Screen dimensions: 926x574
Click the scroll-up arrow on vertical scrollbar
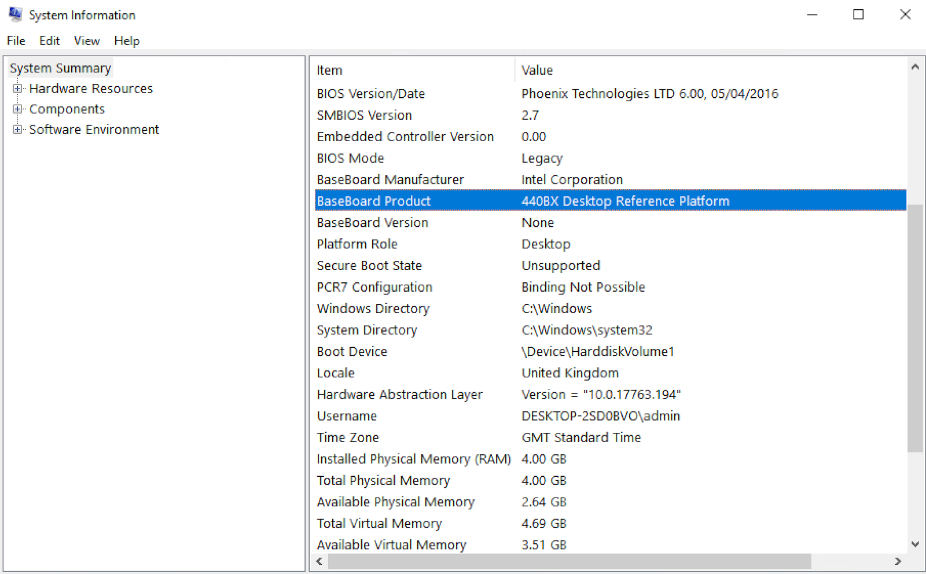pos(916,67)
